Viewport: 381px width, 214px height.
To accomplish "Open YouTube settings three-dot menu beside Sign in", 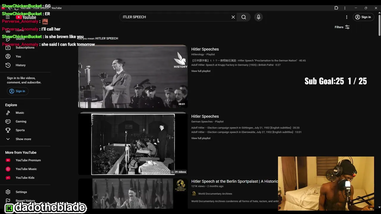I will pos(346,17).
